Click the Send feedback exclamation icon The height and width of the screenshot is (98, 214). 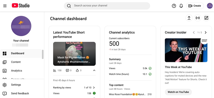tap(5, 93)
